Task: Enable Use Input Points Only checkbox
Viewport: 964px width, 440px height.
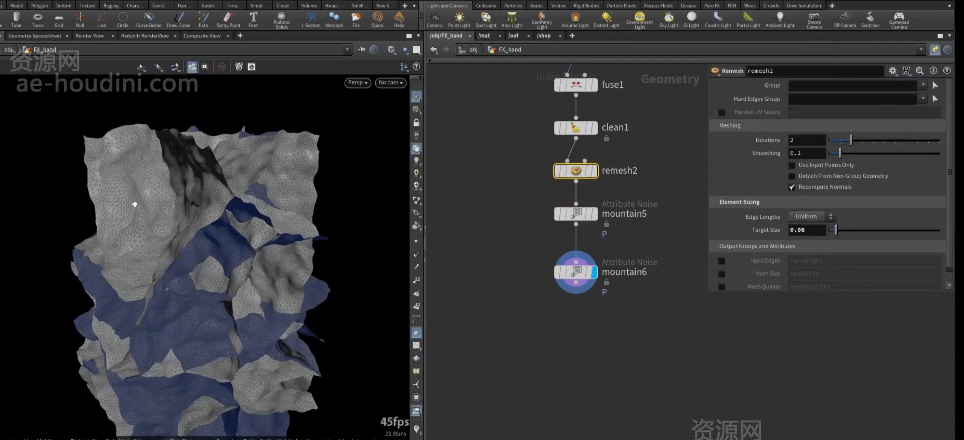Action: [x=791, y=165]
